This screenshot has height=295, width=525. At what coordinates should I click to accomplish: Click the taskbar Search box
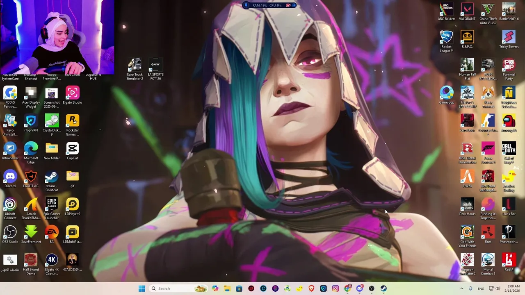coord(179,288)
